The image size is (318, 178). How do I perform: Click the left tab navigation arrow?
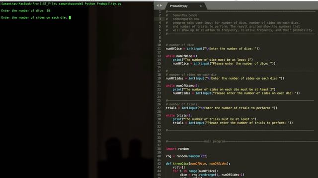point(158,5)
